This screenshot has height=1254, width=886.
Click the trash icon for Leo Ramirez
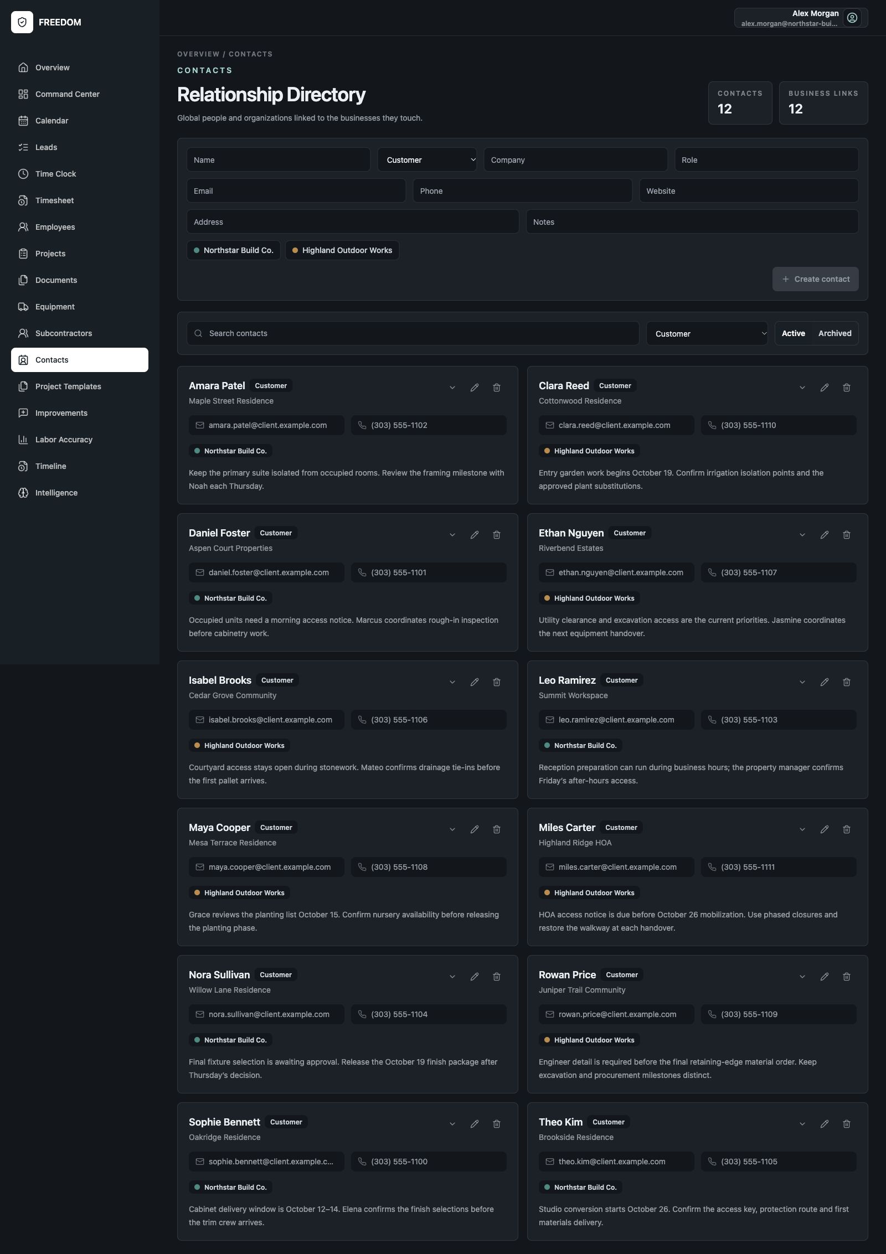(x=847, y=682)
